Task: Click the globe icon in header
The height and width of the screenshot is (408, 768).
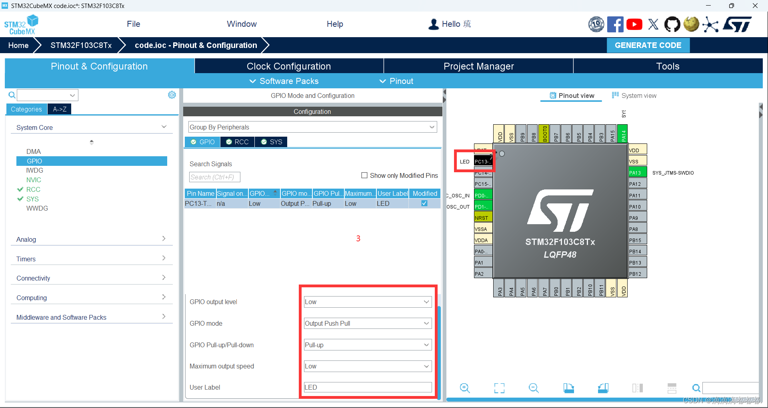Action: pyautogui.click(x=691, y=24)
